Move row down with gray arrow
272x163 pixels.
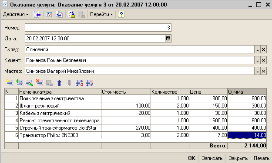click(69, 83)
